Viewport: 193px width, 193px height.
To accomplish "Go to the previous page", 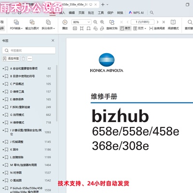I will (x=127, y=22).
